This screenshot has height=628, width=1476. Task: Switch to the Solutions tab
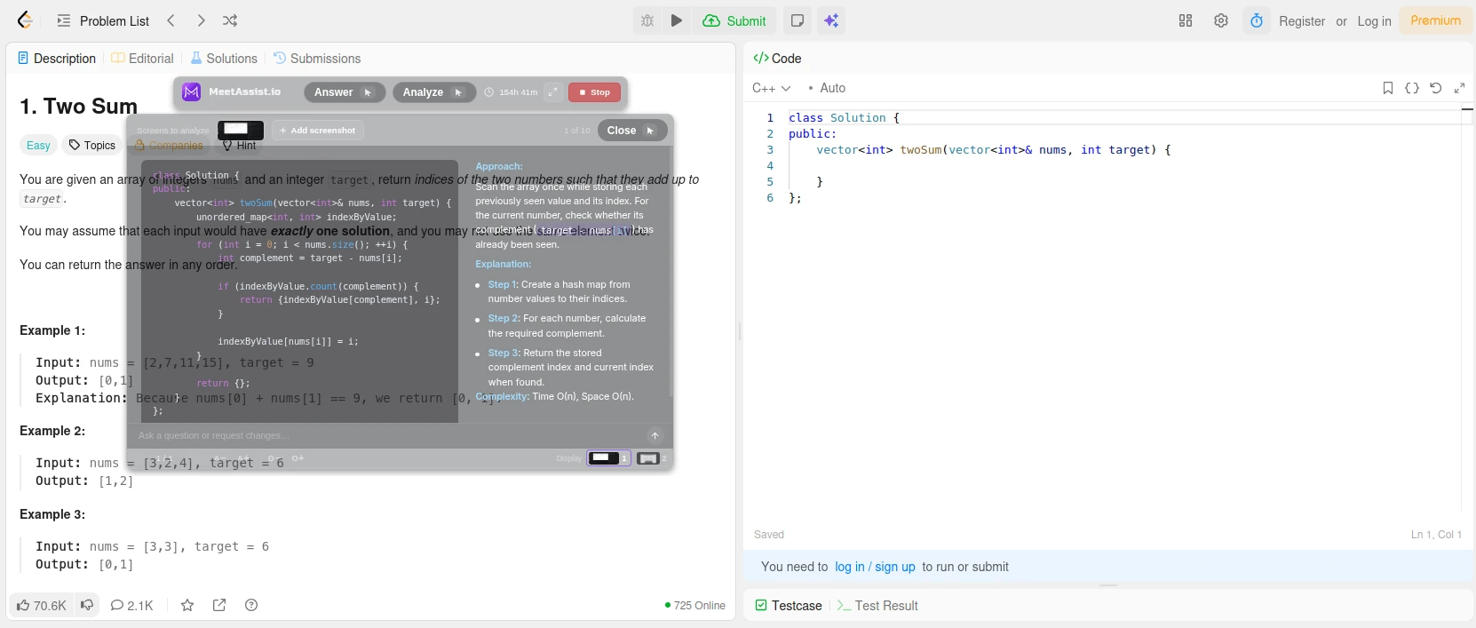coord(224,59)
